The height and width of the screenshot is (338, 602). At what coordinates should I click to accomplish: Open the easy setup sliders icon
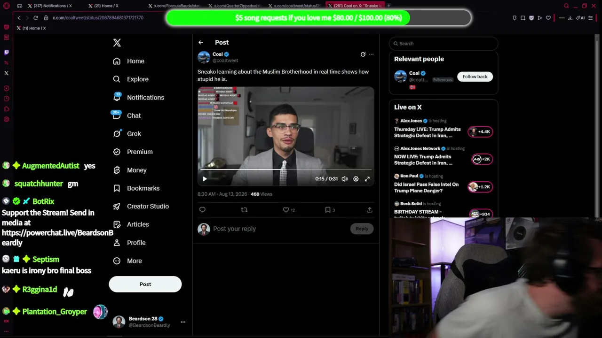point(591,18)
